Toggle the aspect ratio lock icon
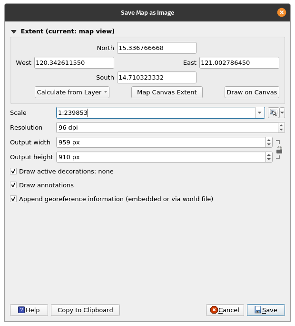295x326 pixels. pyautogui.click(x=279, y=150)
